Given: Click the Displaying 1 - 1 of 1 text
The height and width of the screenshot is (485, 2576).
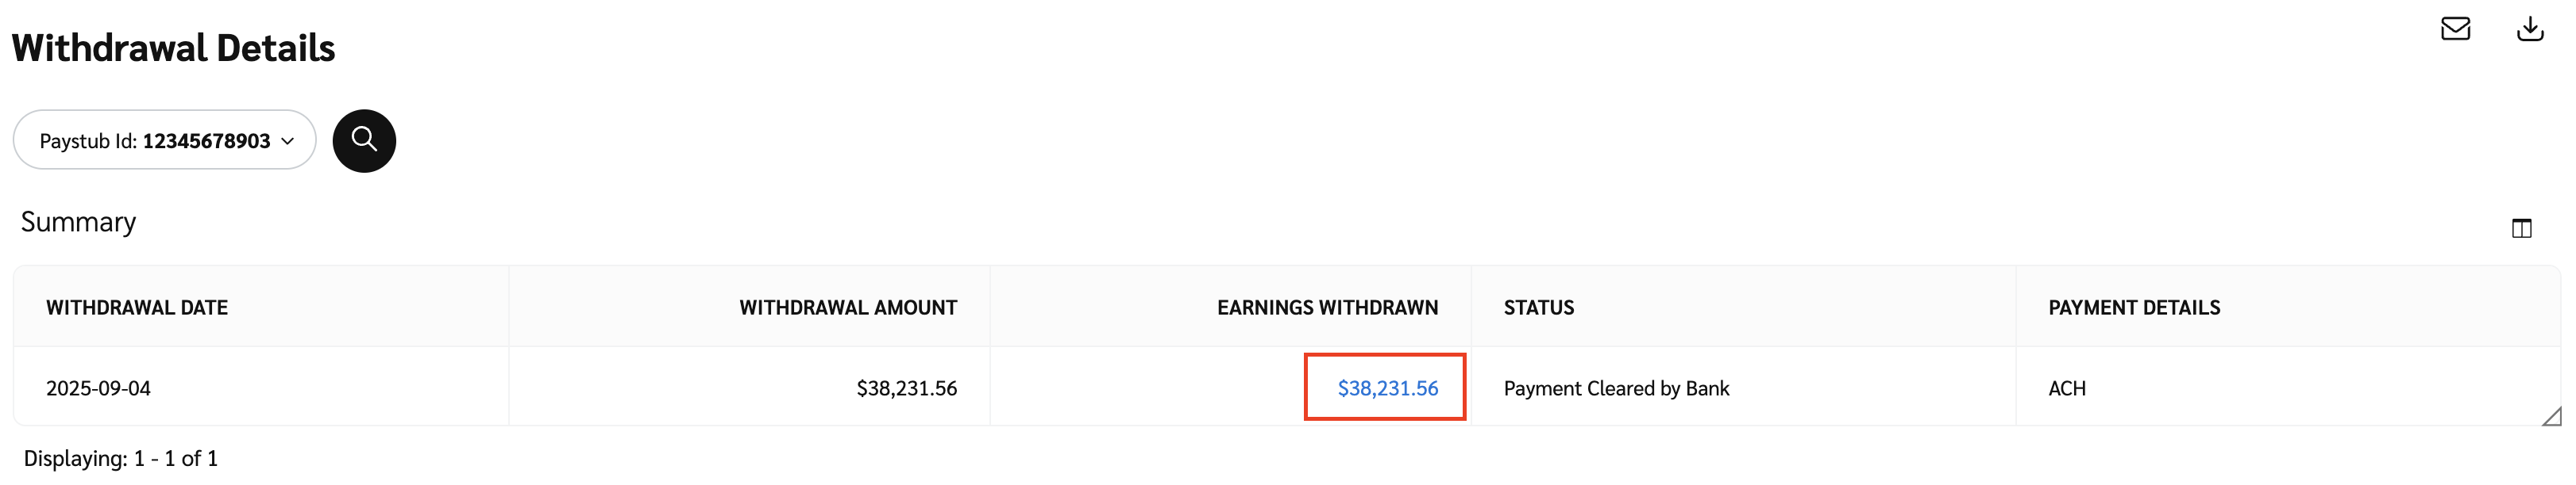Looking at the screenshot, I should click(x=121, y=458).
